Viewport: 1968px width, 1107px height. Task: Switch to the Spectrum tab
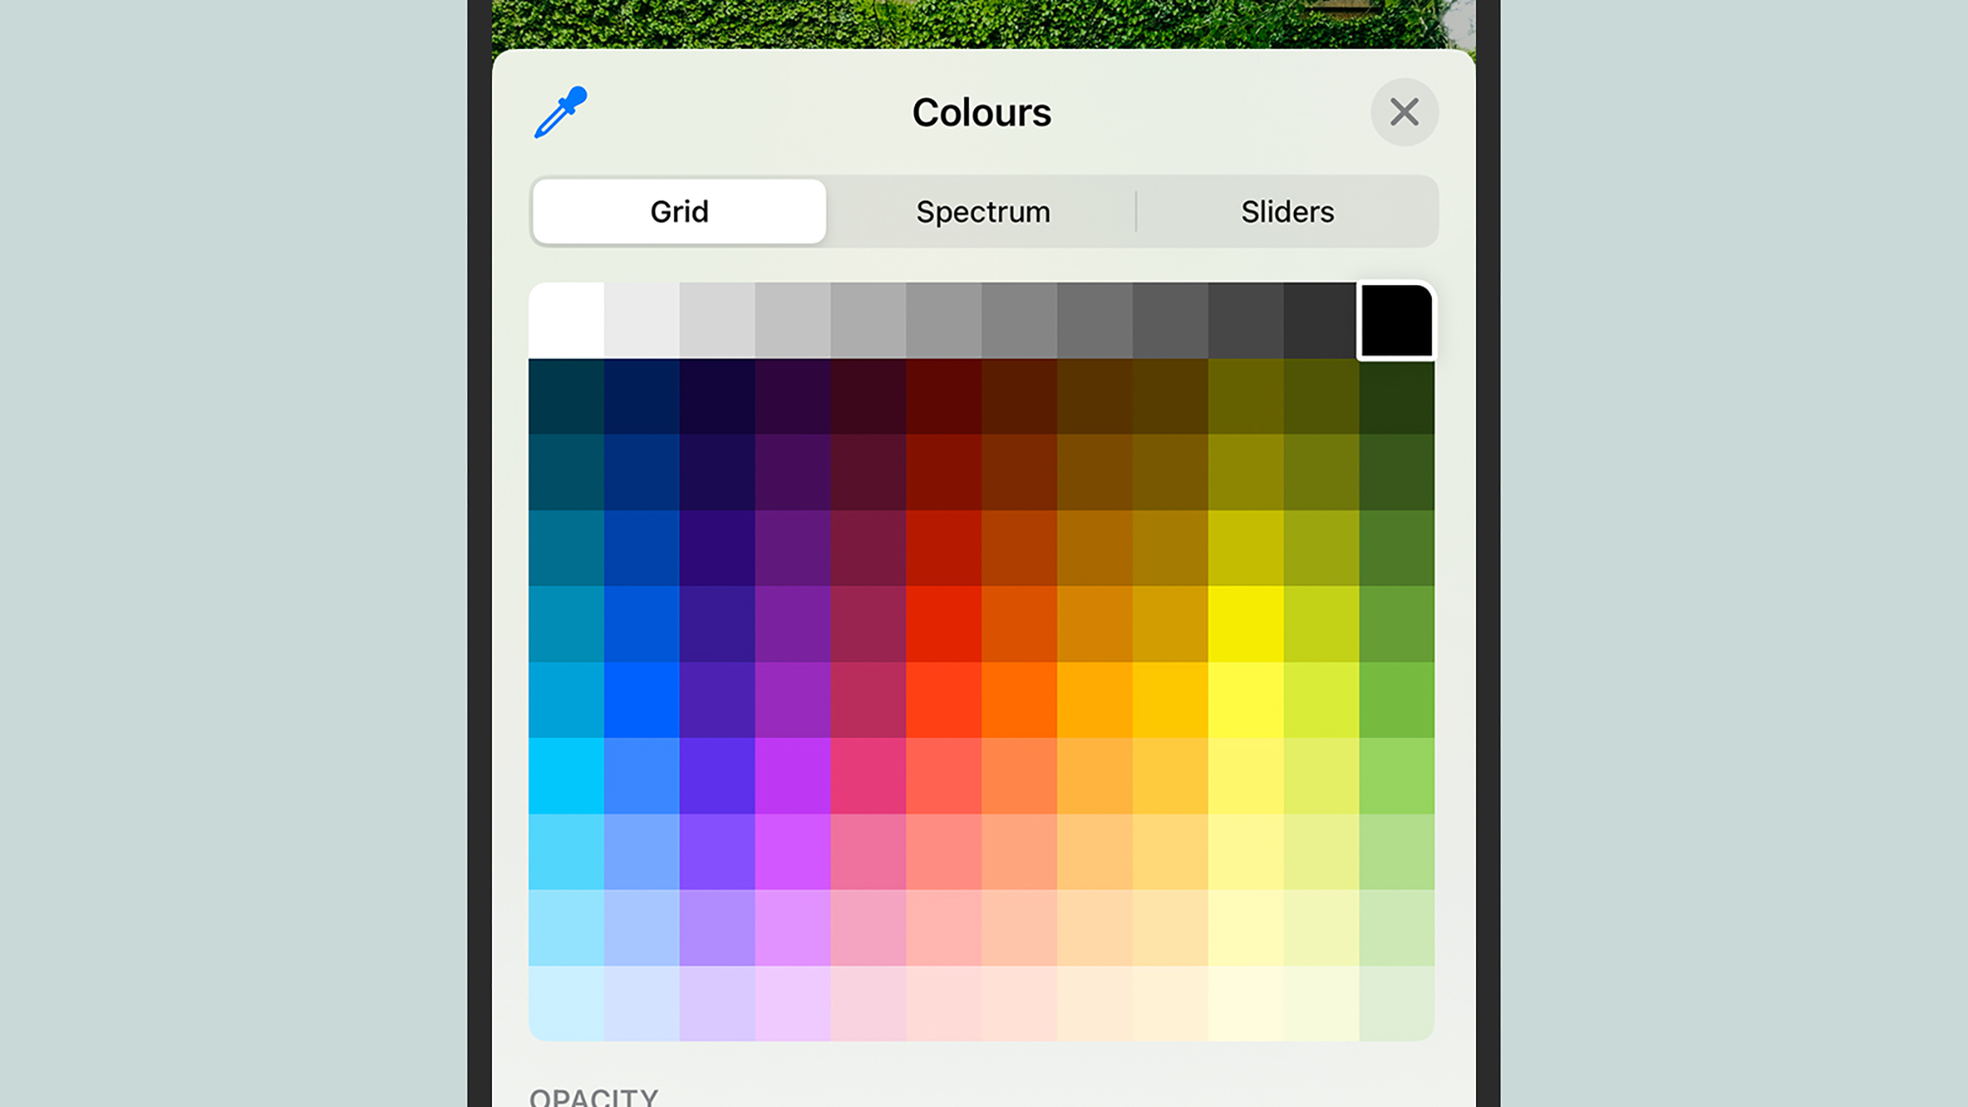pyautogui.click(x=983, y=212)
